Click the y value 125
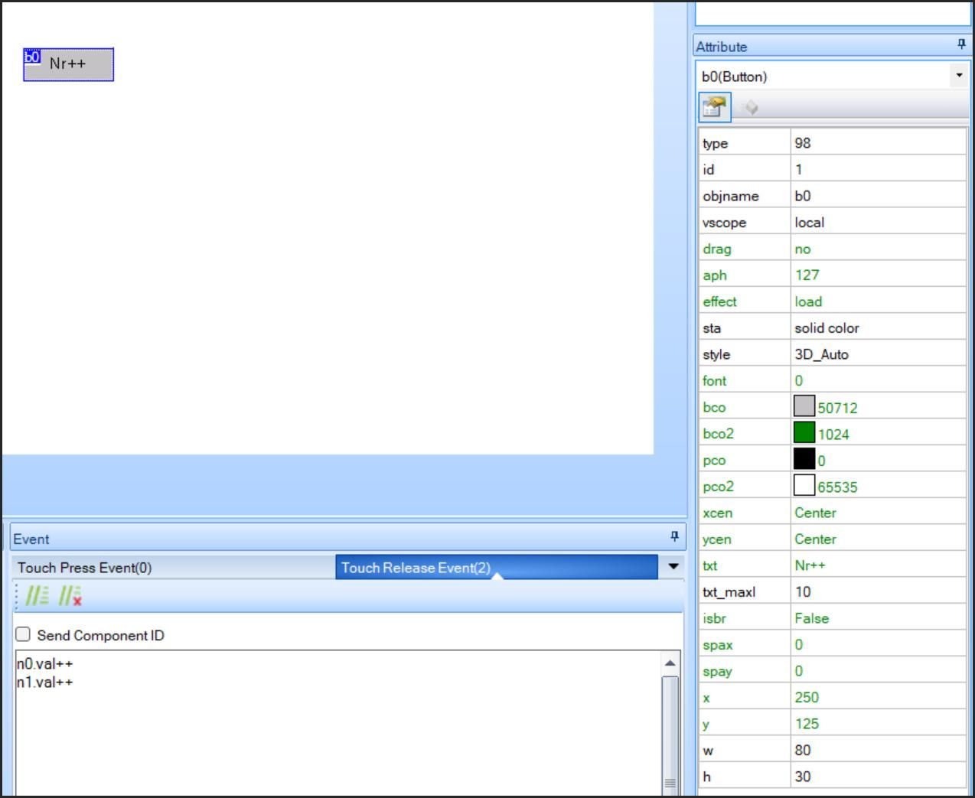Image resolution: width=975 pixels, height=798 pixels. tap(878, 724)
